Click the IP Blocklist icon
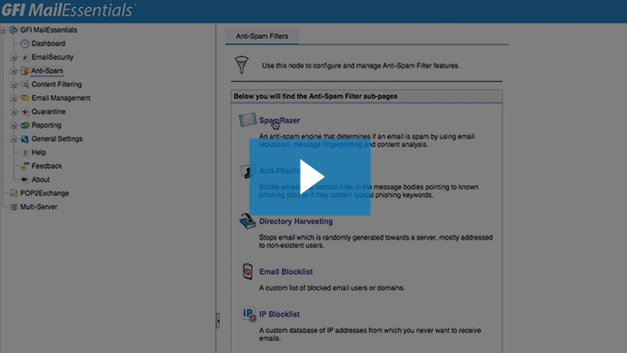This screenshot has width=627, height=353. pos(248,314)
